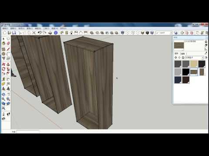Select the navy blue material swatch
The height and width of the screenshot is (156, 209).
click(x=178, y=80)
